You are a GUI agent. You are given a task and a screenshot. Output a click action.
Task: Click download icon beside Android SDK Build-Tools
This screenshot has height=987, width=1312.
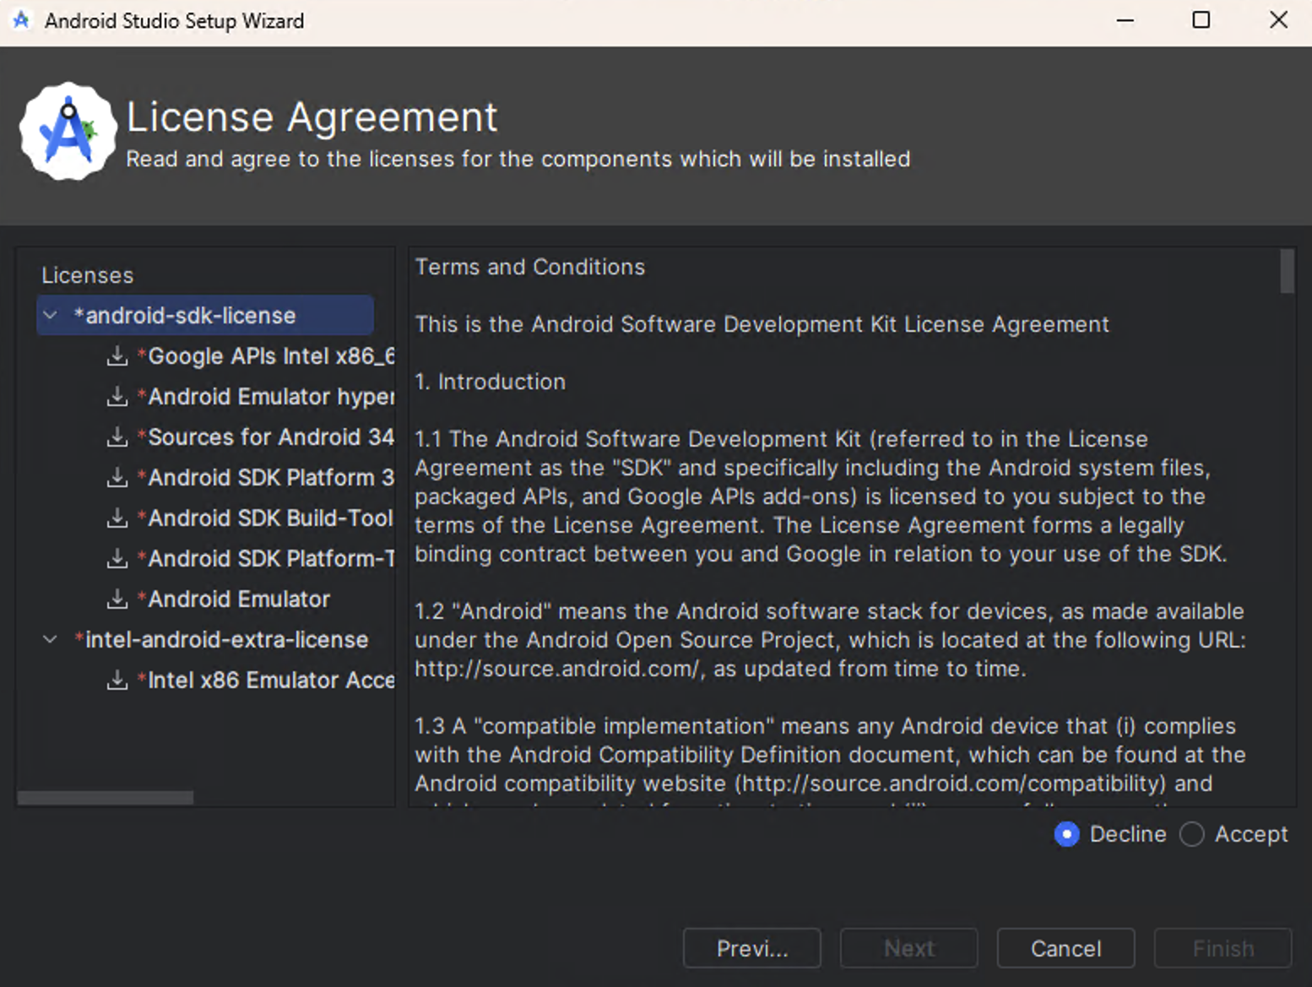117,518
